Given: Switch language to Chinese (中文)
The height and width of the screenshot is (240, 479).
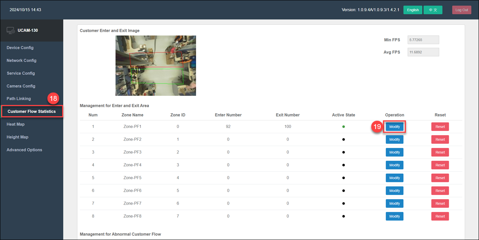Looking at the screenshot, I should [433, 10].
